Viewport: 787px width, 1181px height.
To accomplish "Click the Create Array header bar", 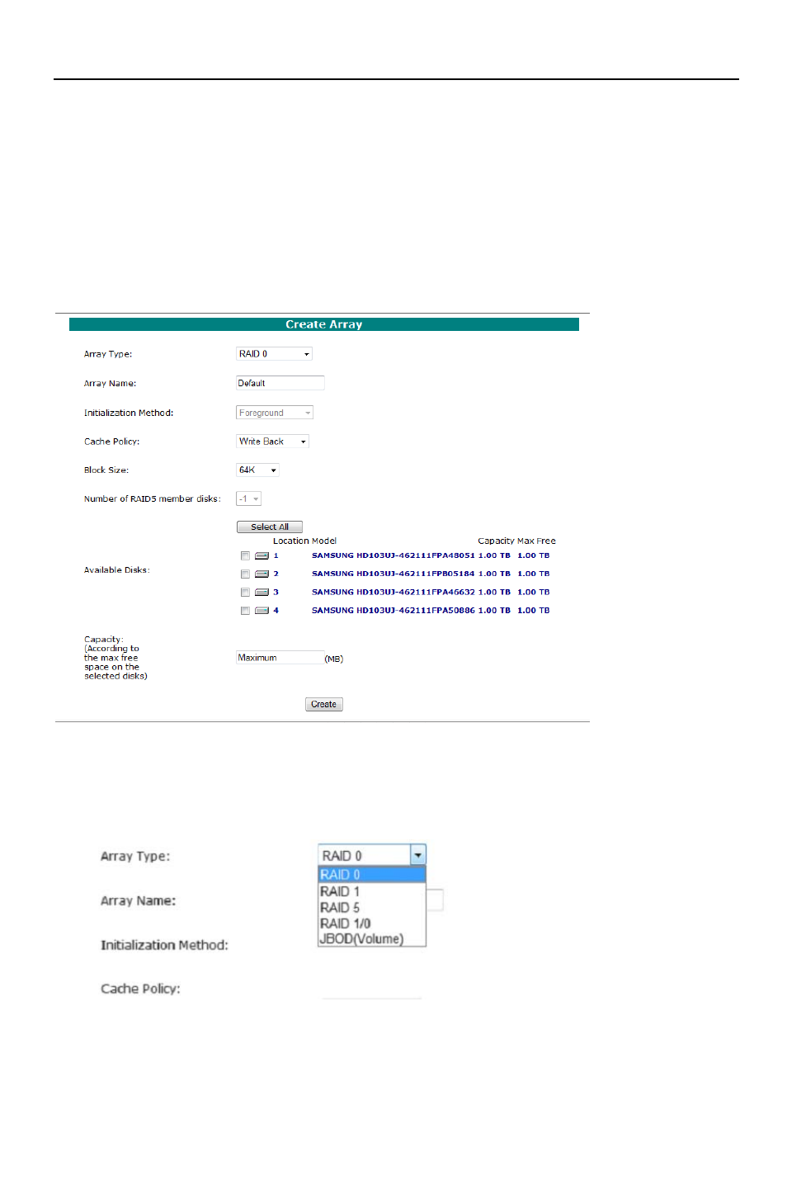I will point(324,325).
